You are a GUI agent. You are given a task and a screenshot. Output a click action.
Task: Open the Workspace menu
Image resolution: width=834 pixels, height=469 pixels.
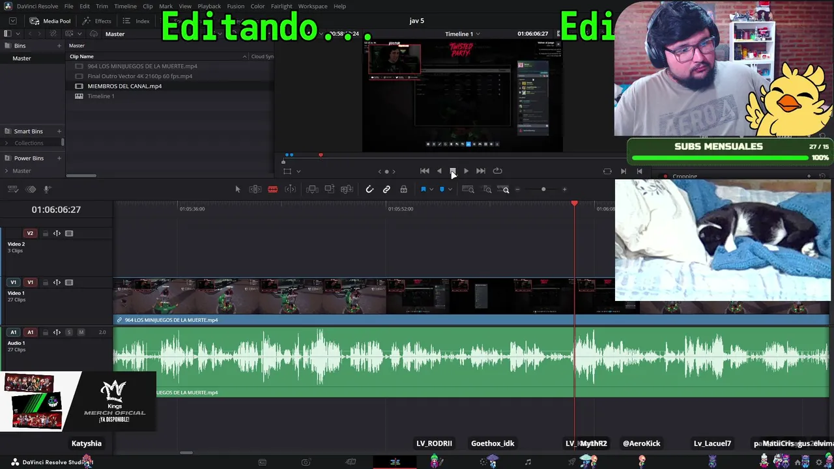click(313, 7)
